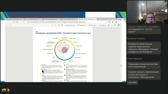The height and width of the screenshot is (94, 168).
Task: Click the Save As icon in the PDF toolbar
Action: [115, 25]
